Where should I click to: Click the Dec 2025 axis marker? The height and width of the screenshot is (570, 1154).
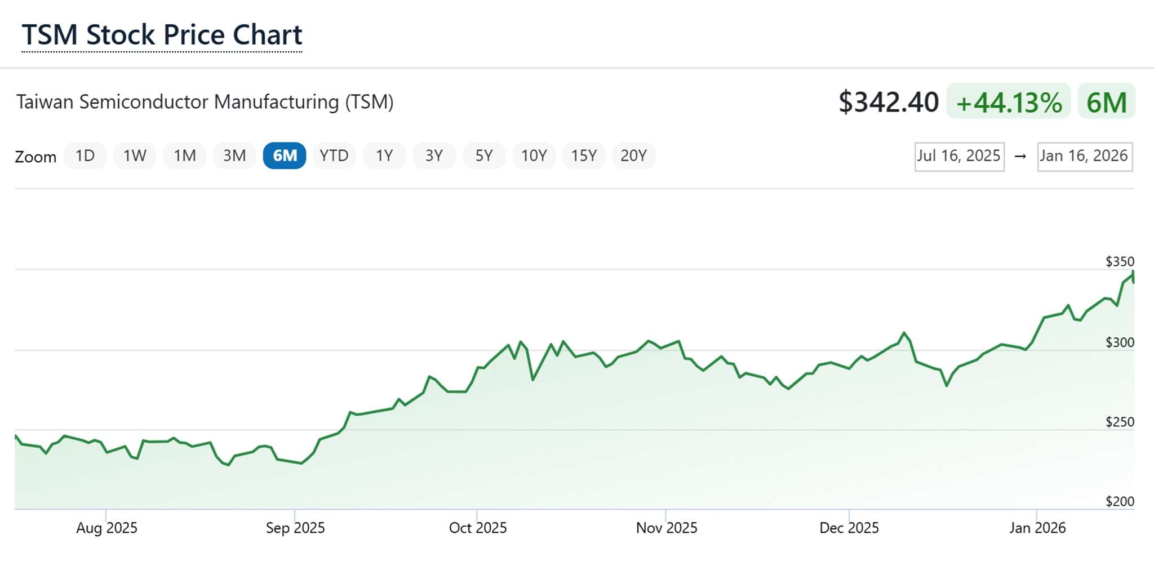coord(849,528)
